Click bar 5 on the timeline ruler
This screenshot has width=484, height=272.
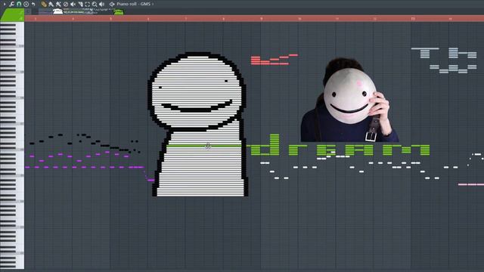point(110,18)
